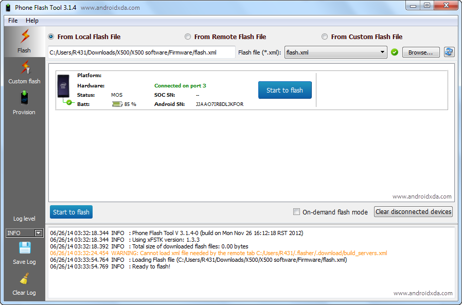Click the 'Loading Flash file' log line

198,260
